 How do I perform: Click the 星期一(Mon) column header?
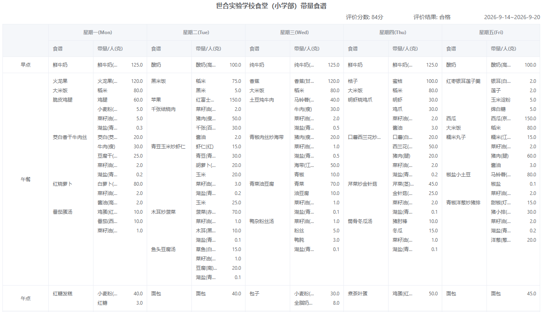(x=98, y=32)
